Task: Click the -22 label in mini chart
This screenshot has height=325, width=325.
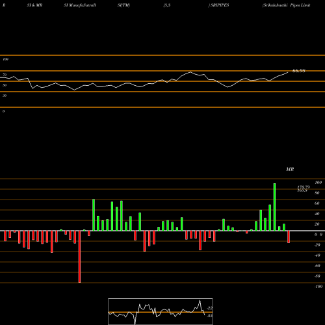Action: pos(209,308)
